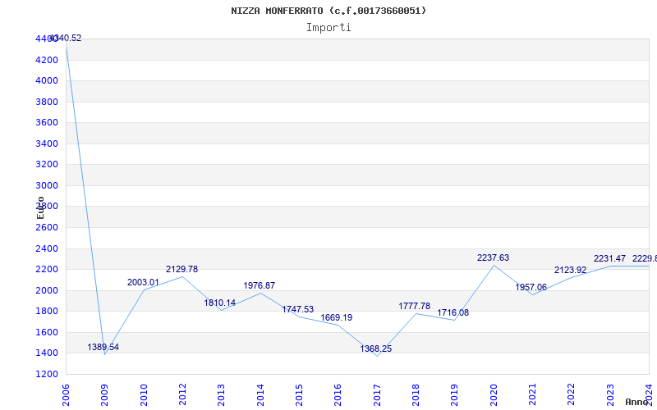
Task: Click the 3600 y-axis tick label
Action: pos(47,122)
